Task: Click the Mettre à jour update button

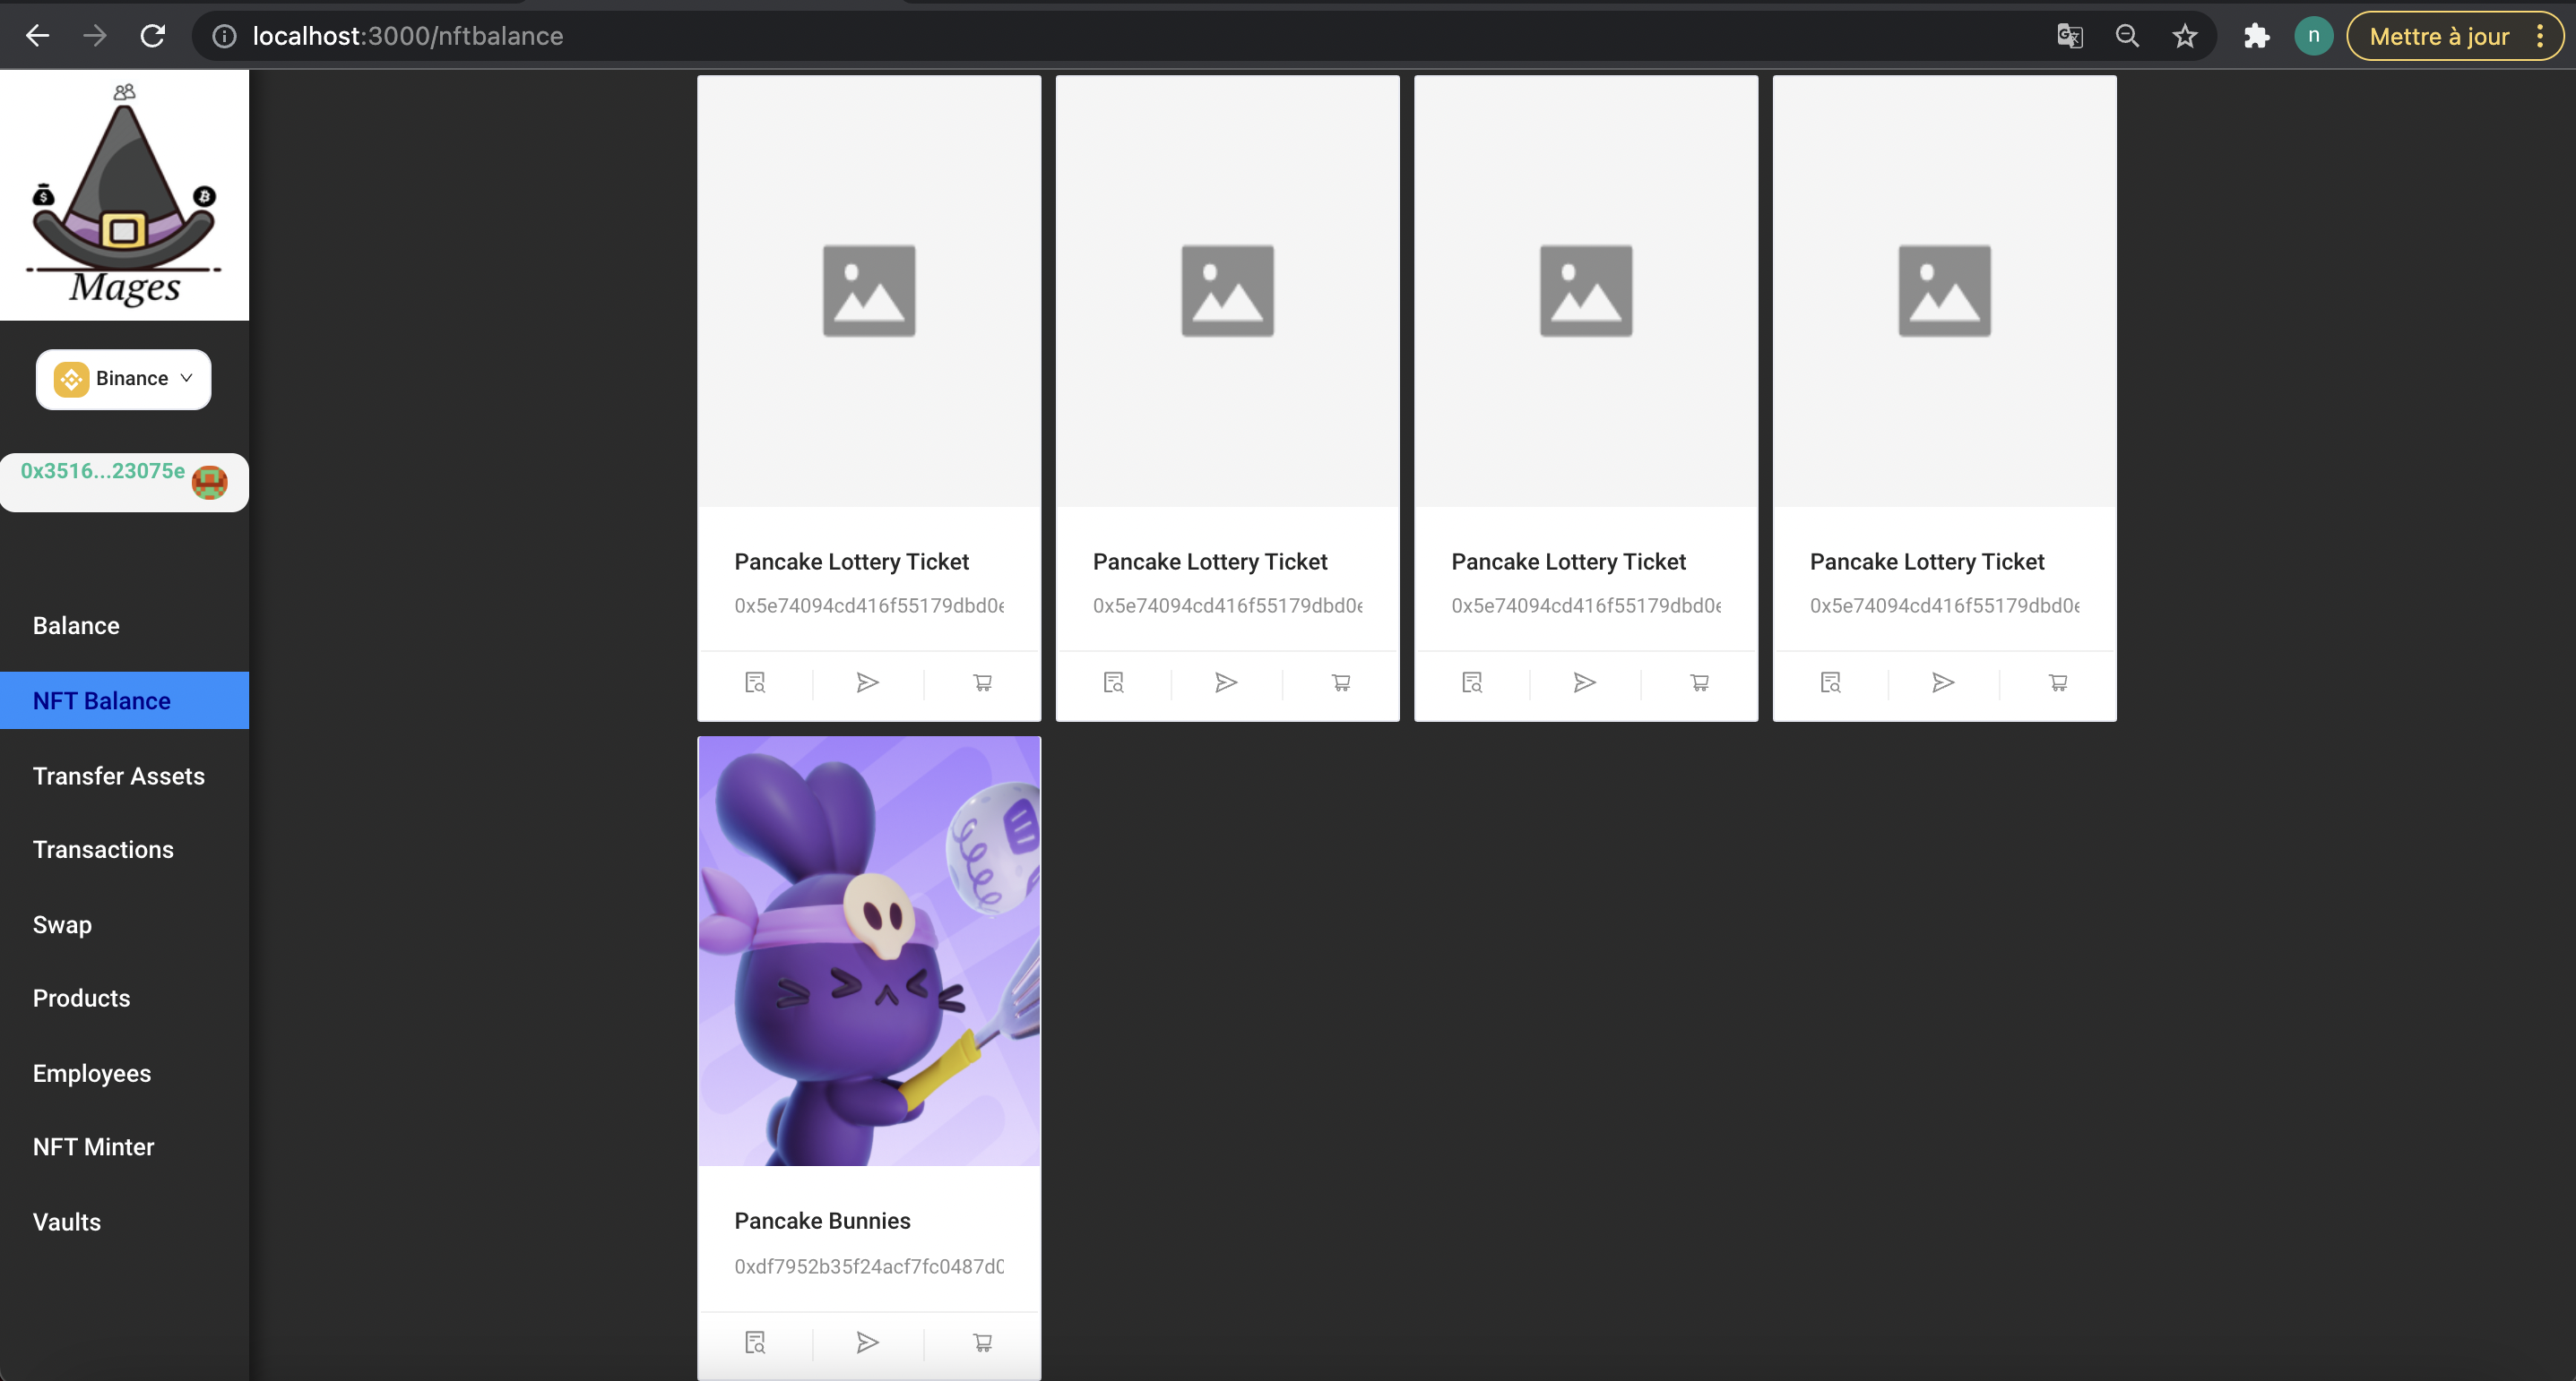Action: click(x=2438, y=36)
